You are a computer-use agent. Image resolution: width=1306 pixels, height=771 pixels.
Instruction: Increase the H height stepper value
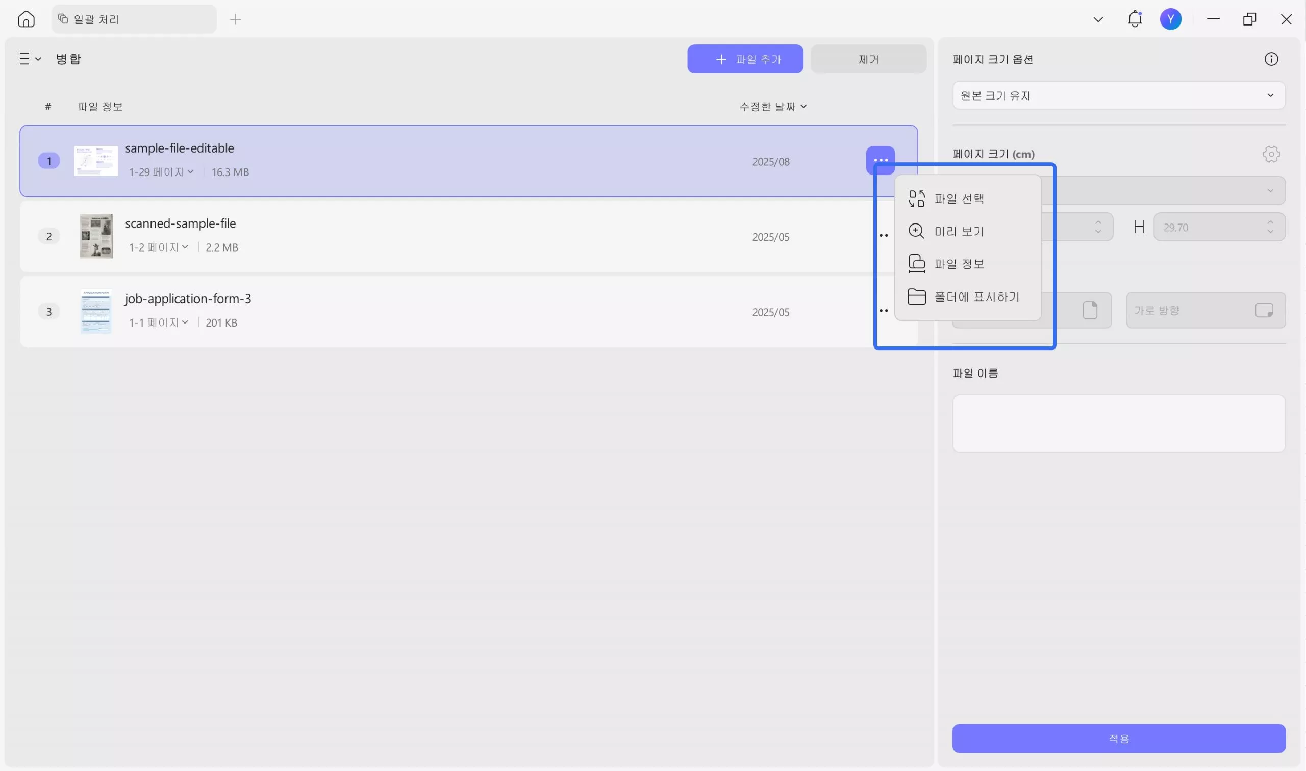1270,223
